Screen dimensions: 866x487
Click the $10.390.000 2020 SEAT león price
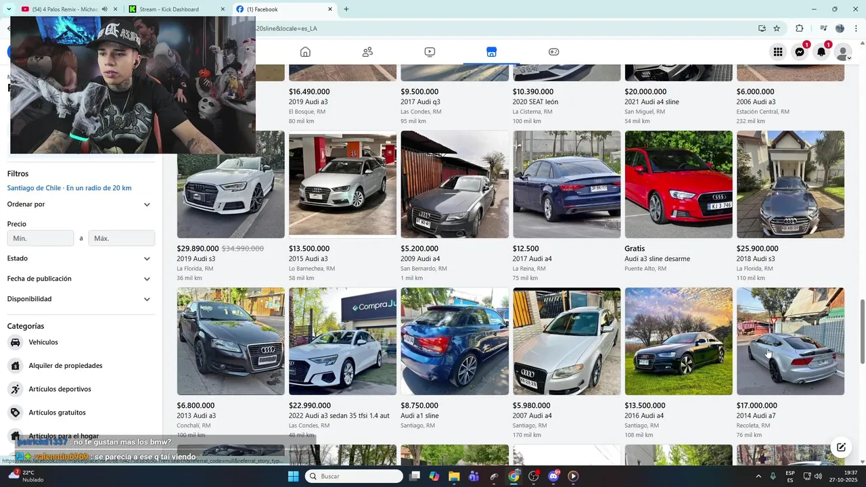tap(533, 92)
